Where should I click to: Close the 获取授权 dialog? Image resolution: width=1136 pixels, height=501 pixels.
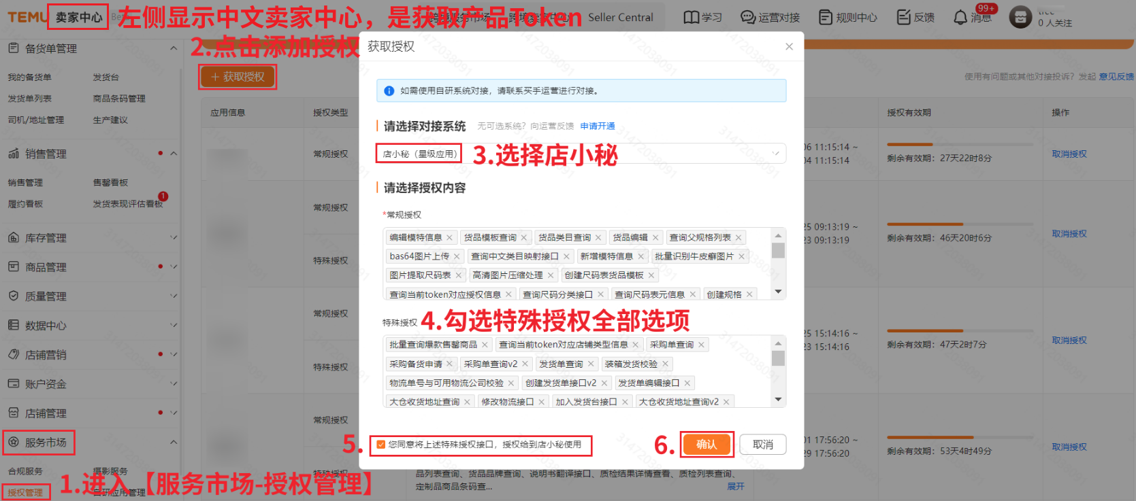click(x=789, y=46)
